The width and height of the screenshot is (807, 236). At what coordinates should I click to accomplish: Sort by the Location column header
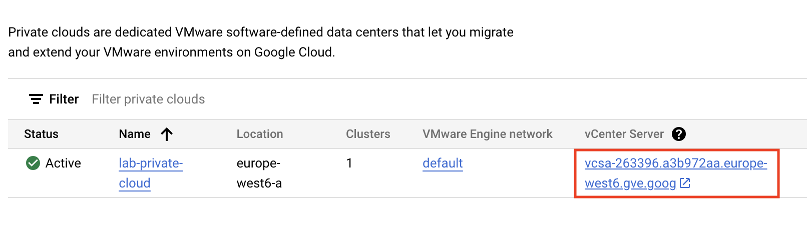point(260,134)
